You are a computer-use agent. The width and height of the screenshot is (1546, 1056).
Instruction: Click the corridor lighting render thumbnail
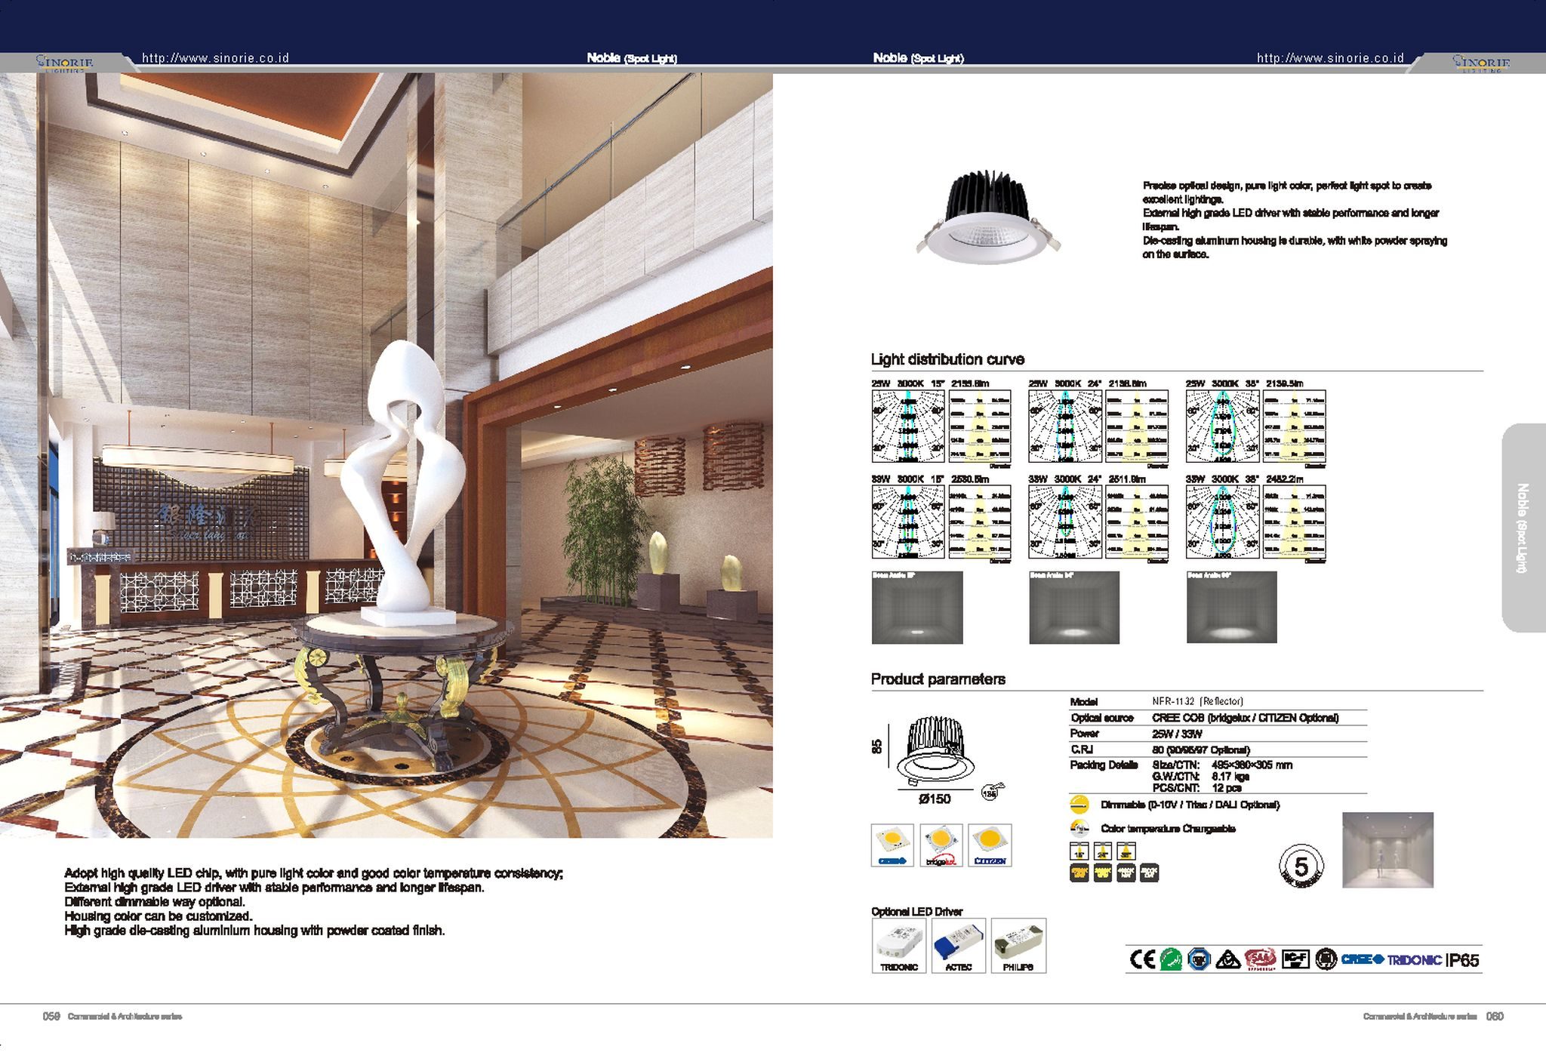click(x=1387, y=850)
